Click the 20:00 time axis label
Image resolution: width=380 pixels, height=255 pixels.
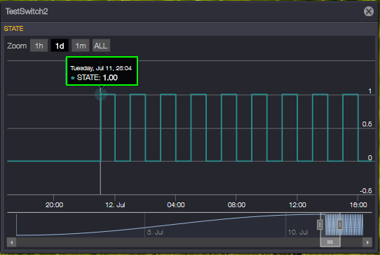[x=54, y=205]
